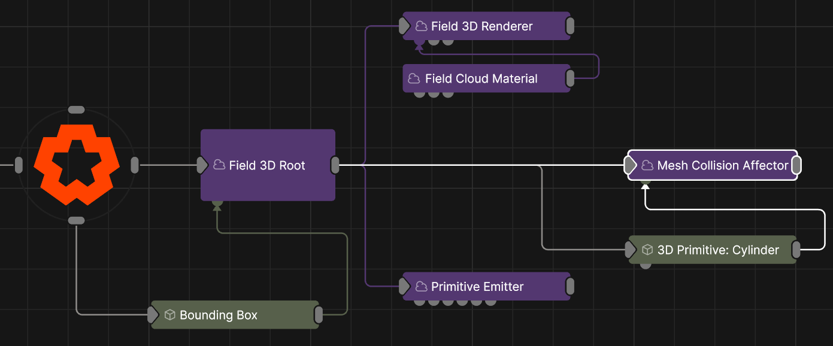Select the Field 3D Root node
The image size is (833, 346).
267,180
